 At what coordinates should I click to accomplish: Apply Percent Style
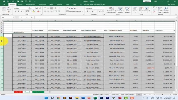click(x=92, y=11)
